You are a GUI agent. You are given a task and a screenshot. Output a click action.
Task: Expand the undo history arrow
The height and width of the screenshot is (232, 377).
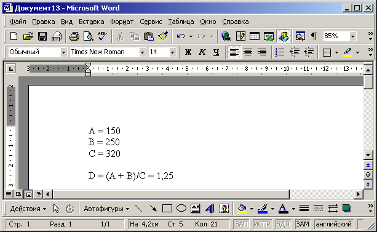tap(191, 36)
